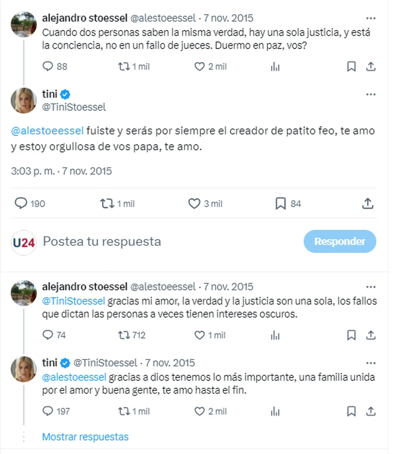Open more options on alejandro's top tweet
The width and height of the screenshot is (403, 454).
[371, 18]
